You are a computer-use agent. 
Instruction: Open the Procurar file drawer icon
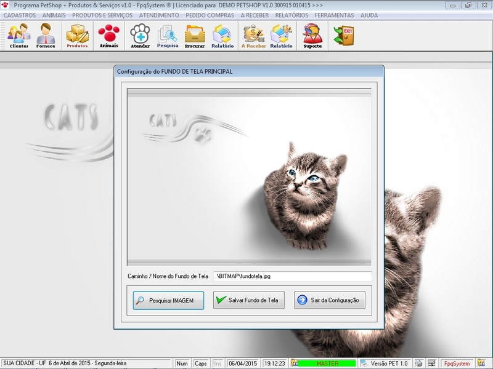pyautogui.click(x=195, y=36)
